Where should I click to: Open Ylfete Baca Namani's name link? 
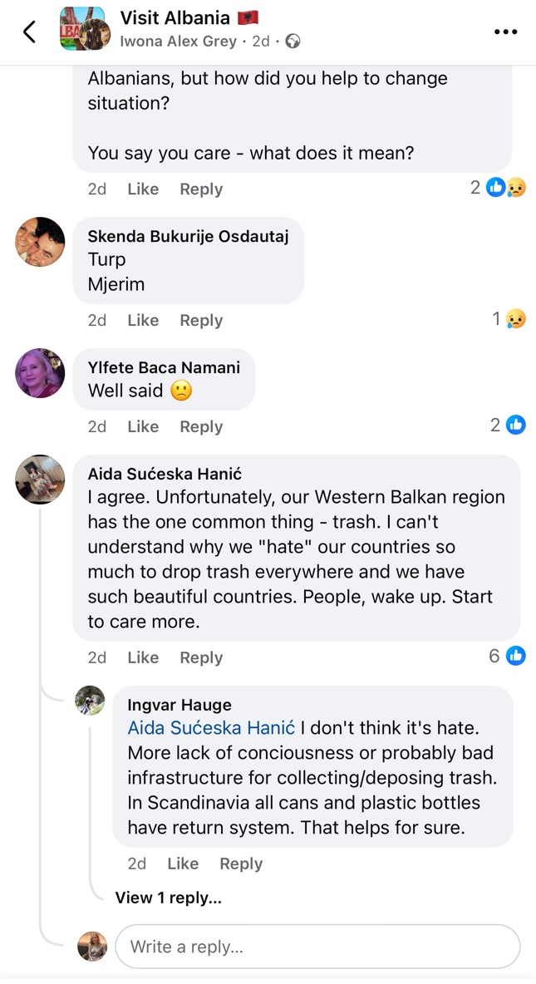click(164, 367)
